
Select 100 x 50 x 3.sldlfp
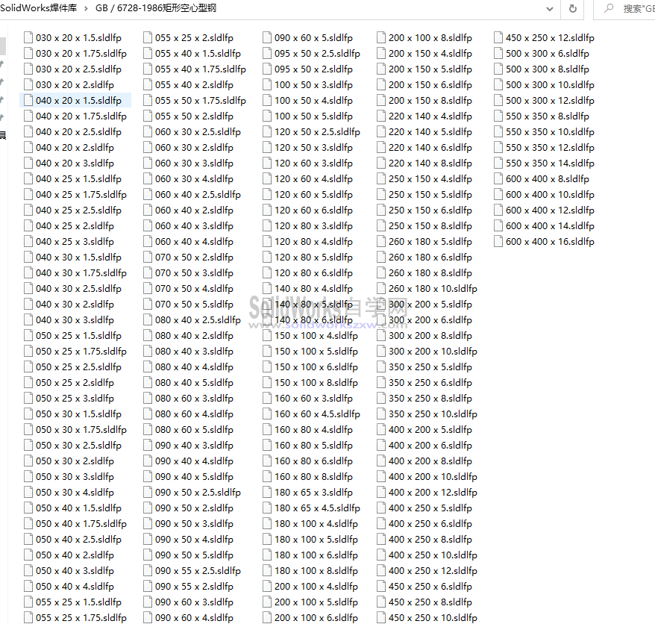click(x=308, y=85)
